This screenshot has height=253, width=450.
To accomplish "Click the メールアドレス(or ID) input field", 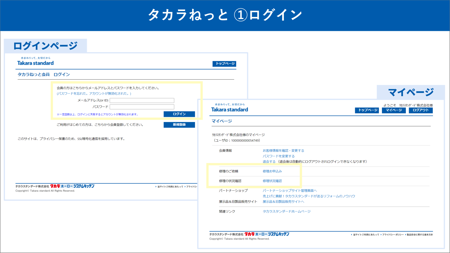I will pyautogui.click(x=142, y=100).
